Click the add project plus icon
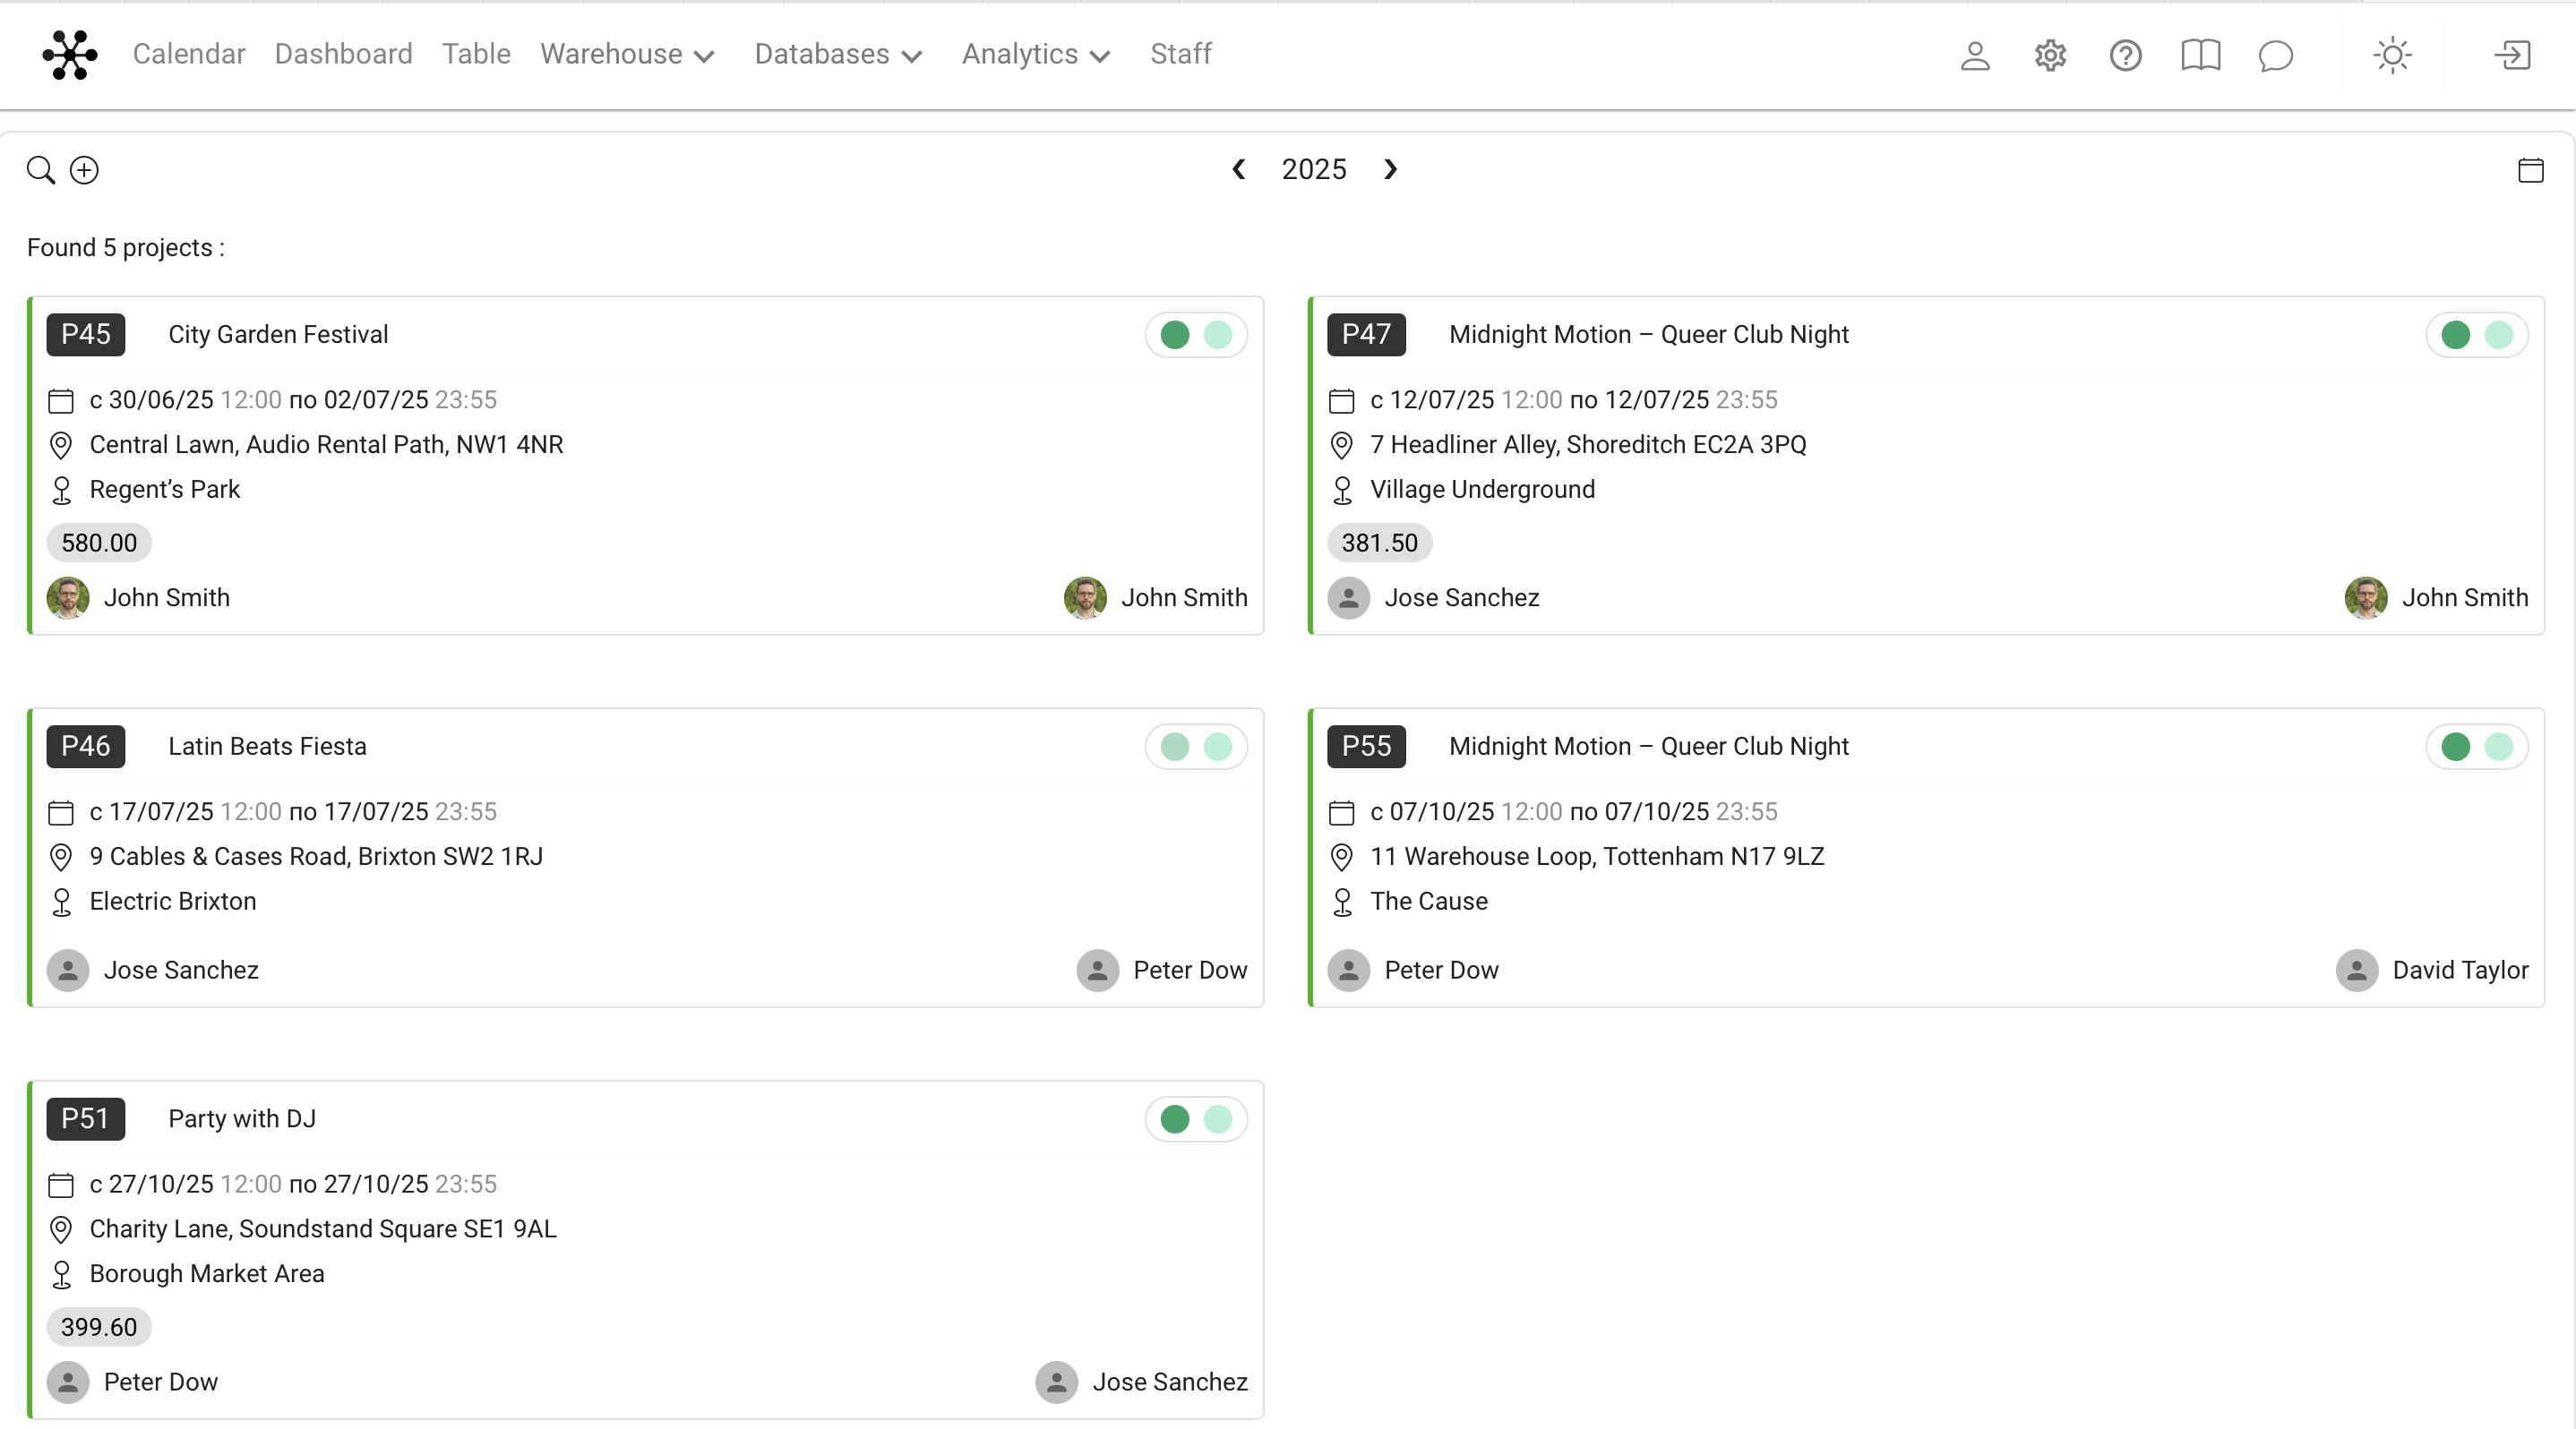The image size is (2576, 1429). click(x=84, y=170)
